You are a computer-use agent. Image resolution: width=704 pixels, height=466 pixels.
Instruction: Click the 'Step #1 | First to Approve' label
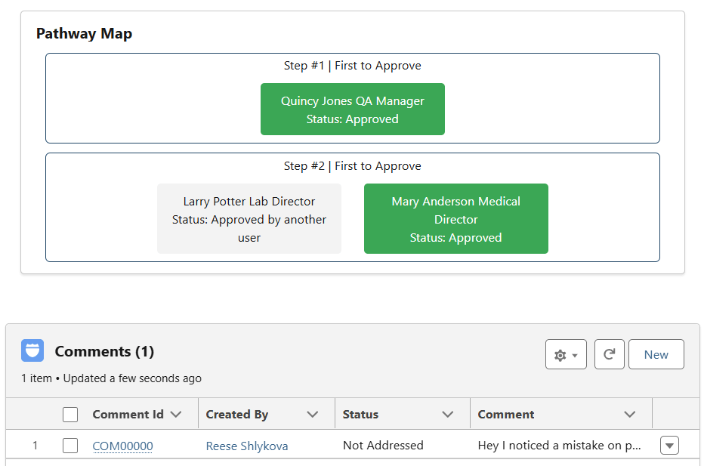[x=353, y=66]
